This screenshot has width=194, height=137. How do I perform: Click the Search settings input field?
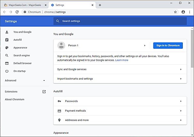point(121,21)
